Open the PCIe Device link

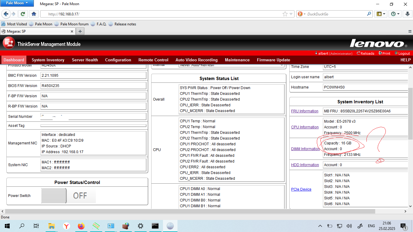[301, 189]
